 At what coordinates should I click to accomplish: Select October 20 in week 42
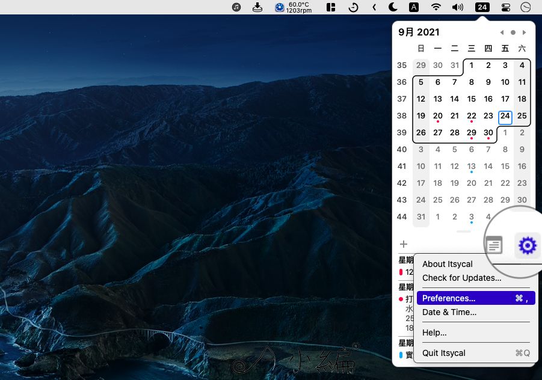(471, 183)
